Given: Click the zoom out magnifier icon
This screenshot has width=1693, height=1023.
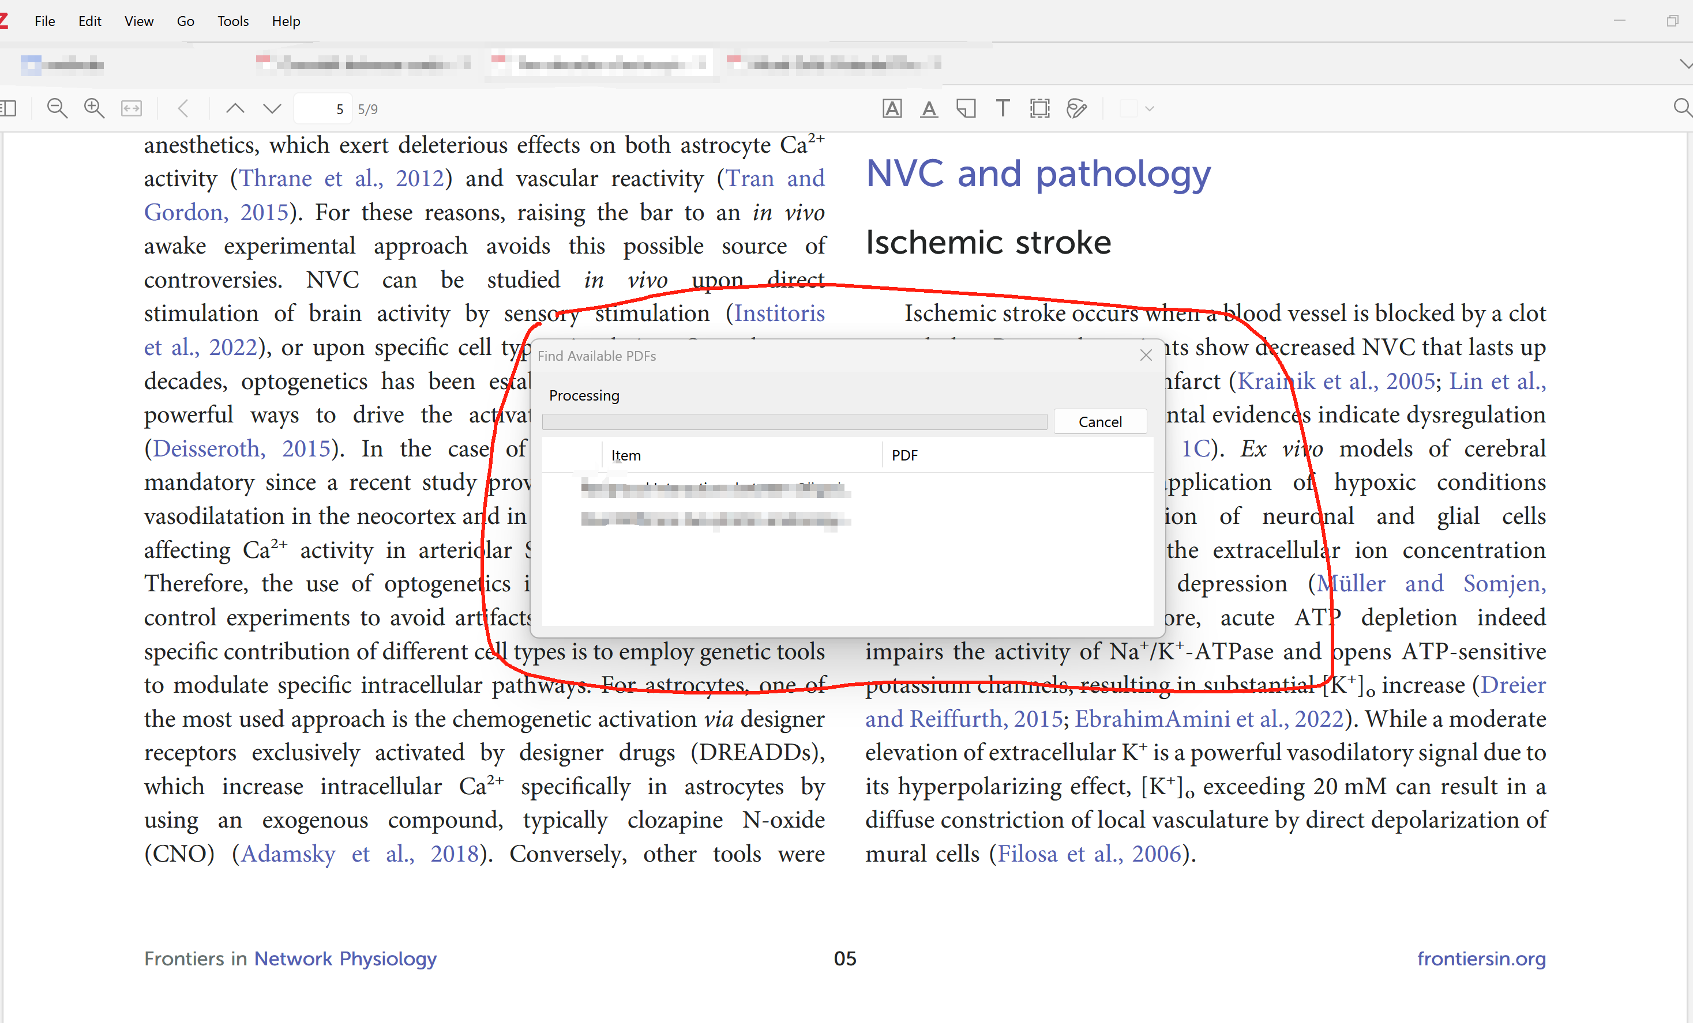Looking at the screenshot, I should click(57, 108).
